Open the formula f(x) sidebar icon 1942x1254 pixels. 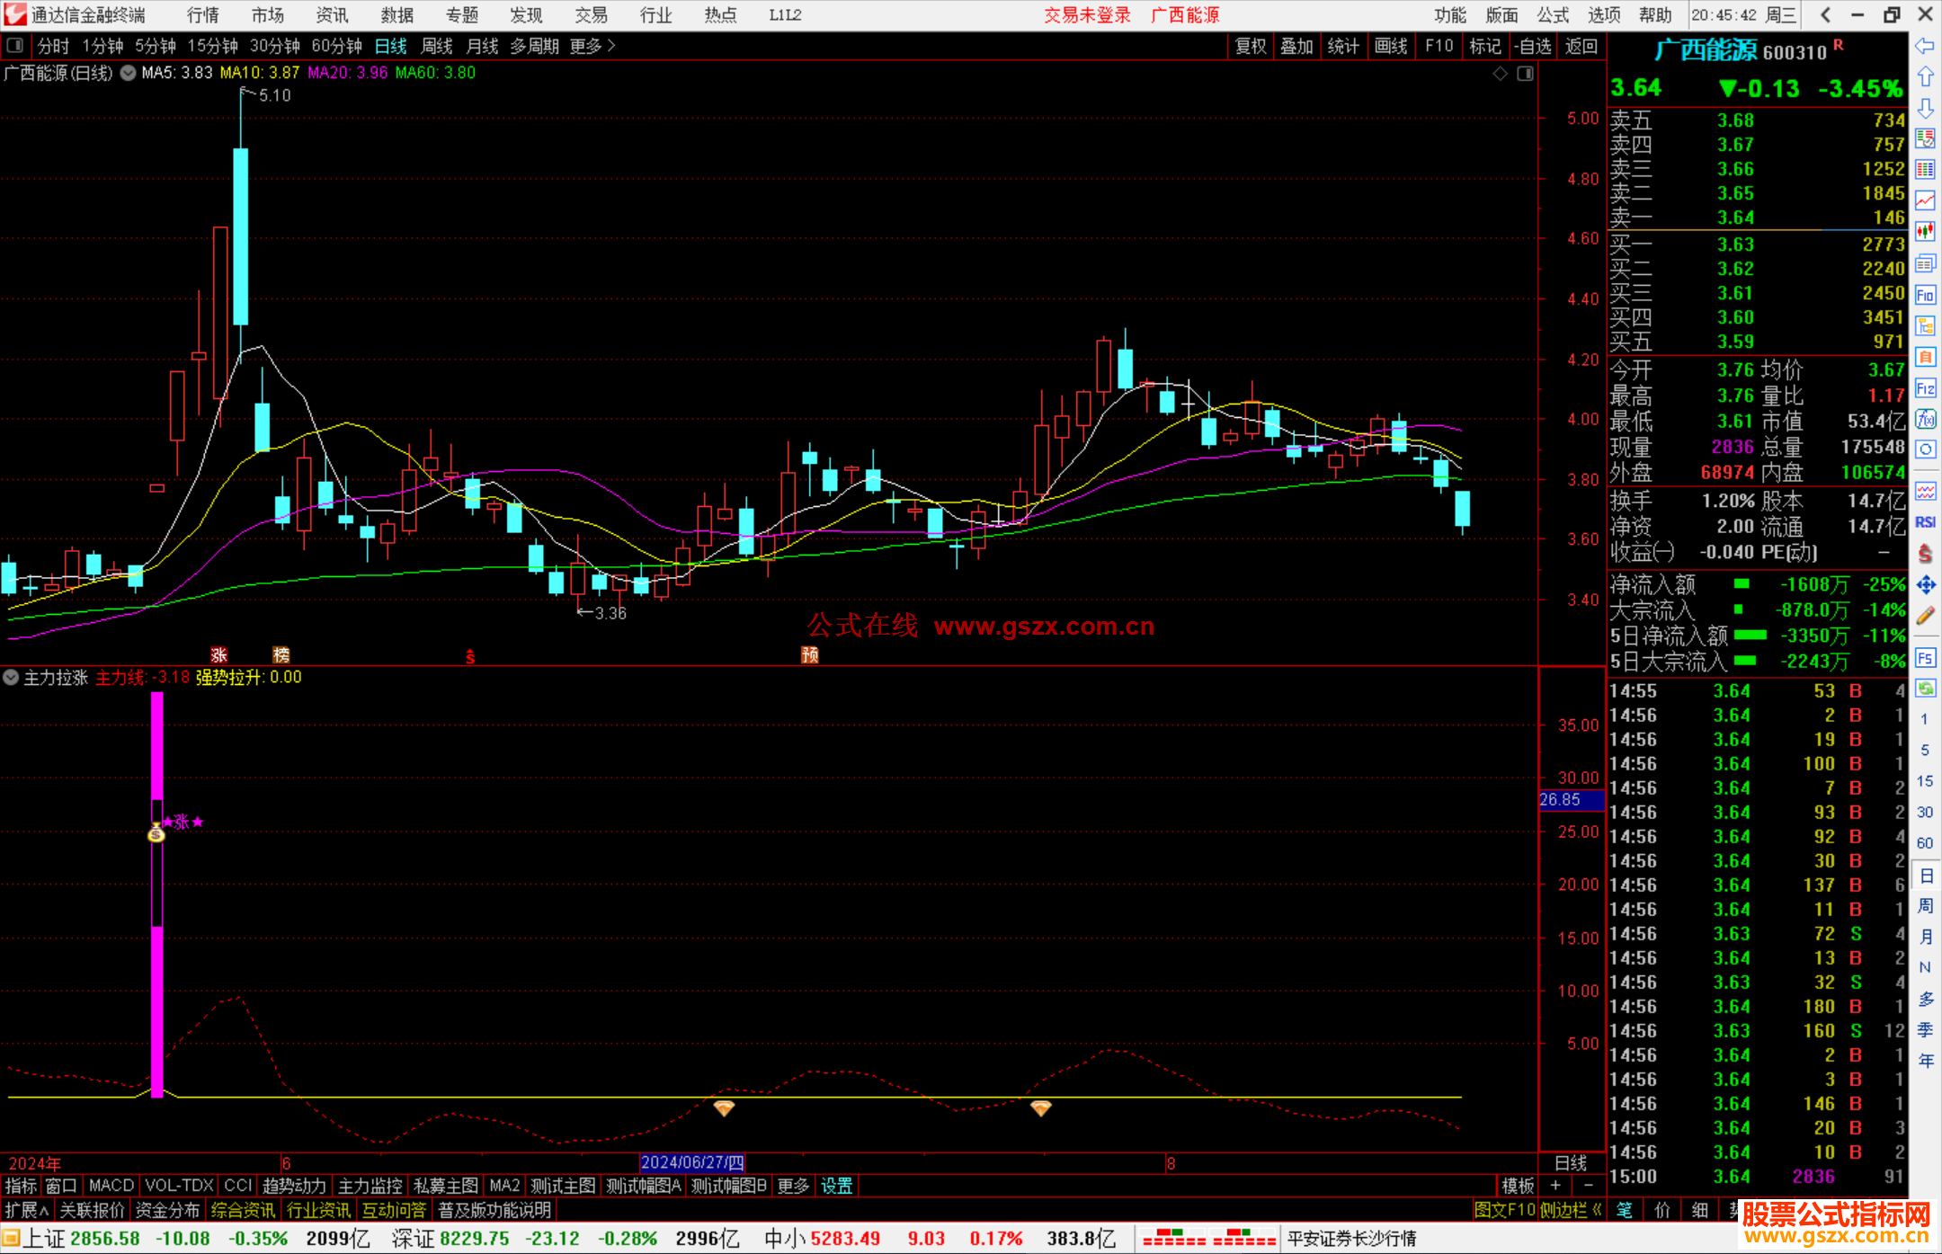point(1925,419)
